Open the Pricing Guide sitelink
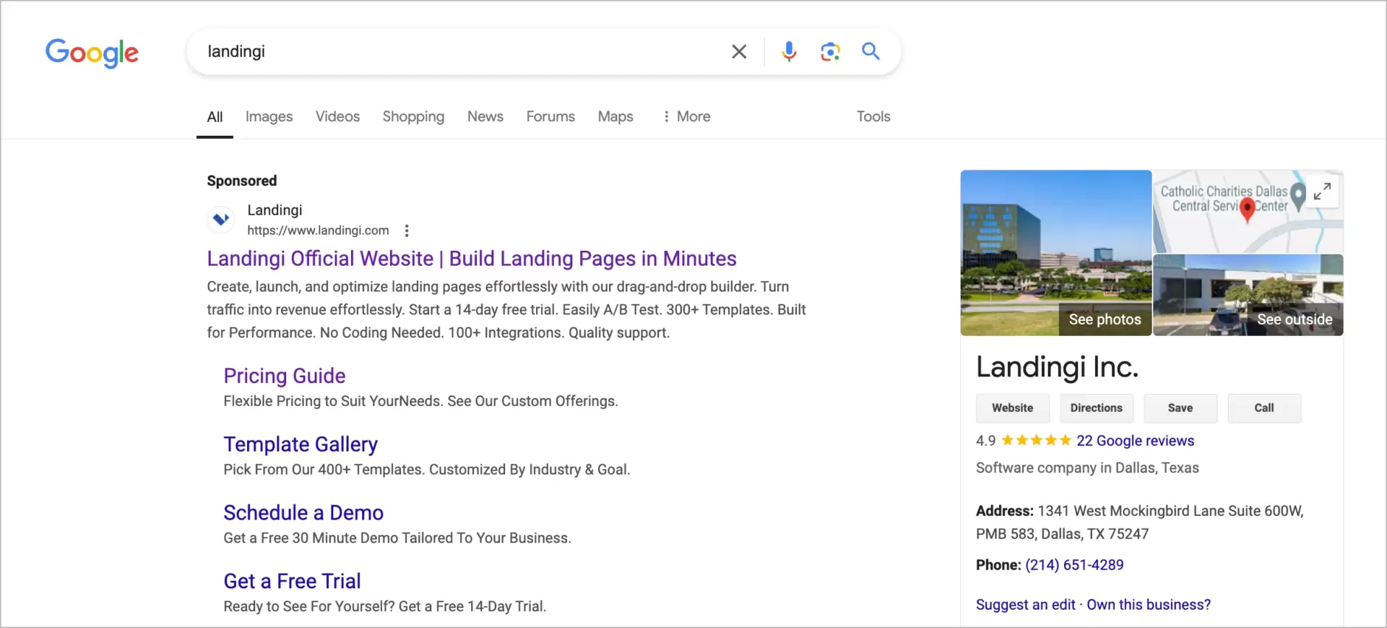This screenshot has height=628, width=1387. [284, 376]
